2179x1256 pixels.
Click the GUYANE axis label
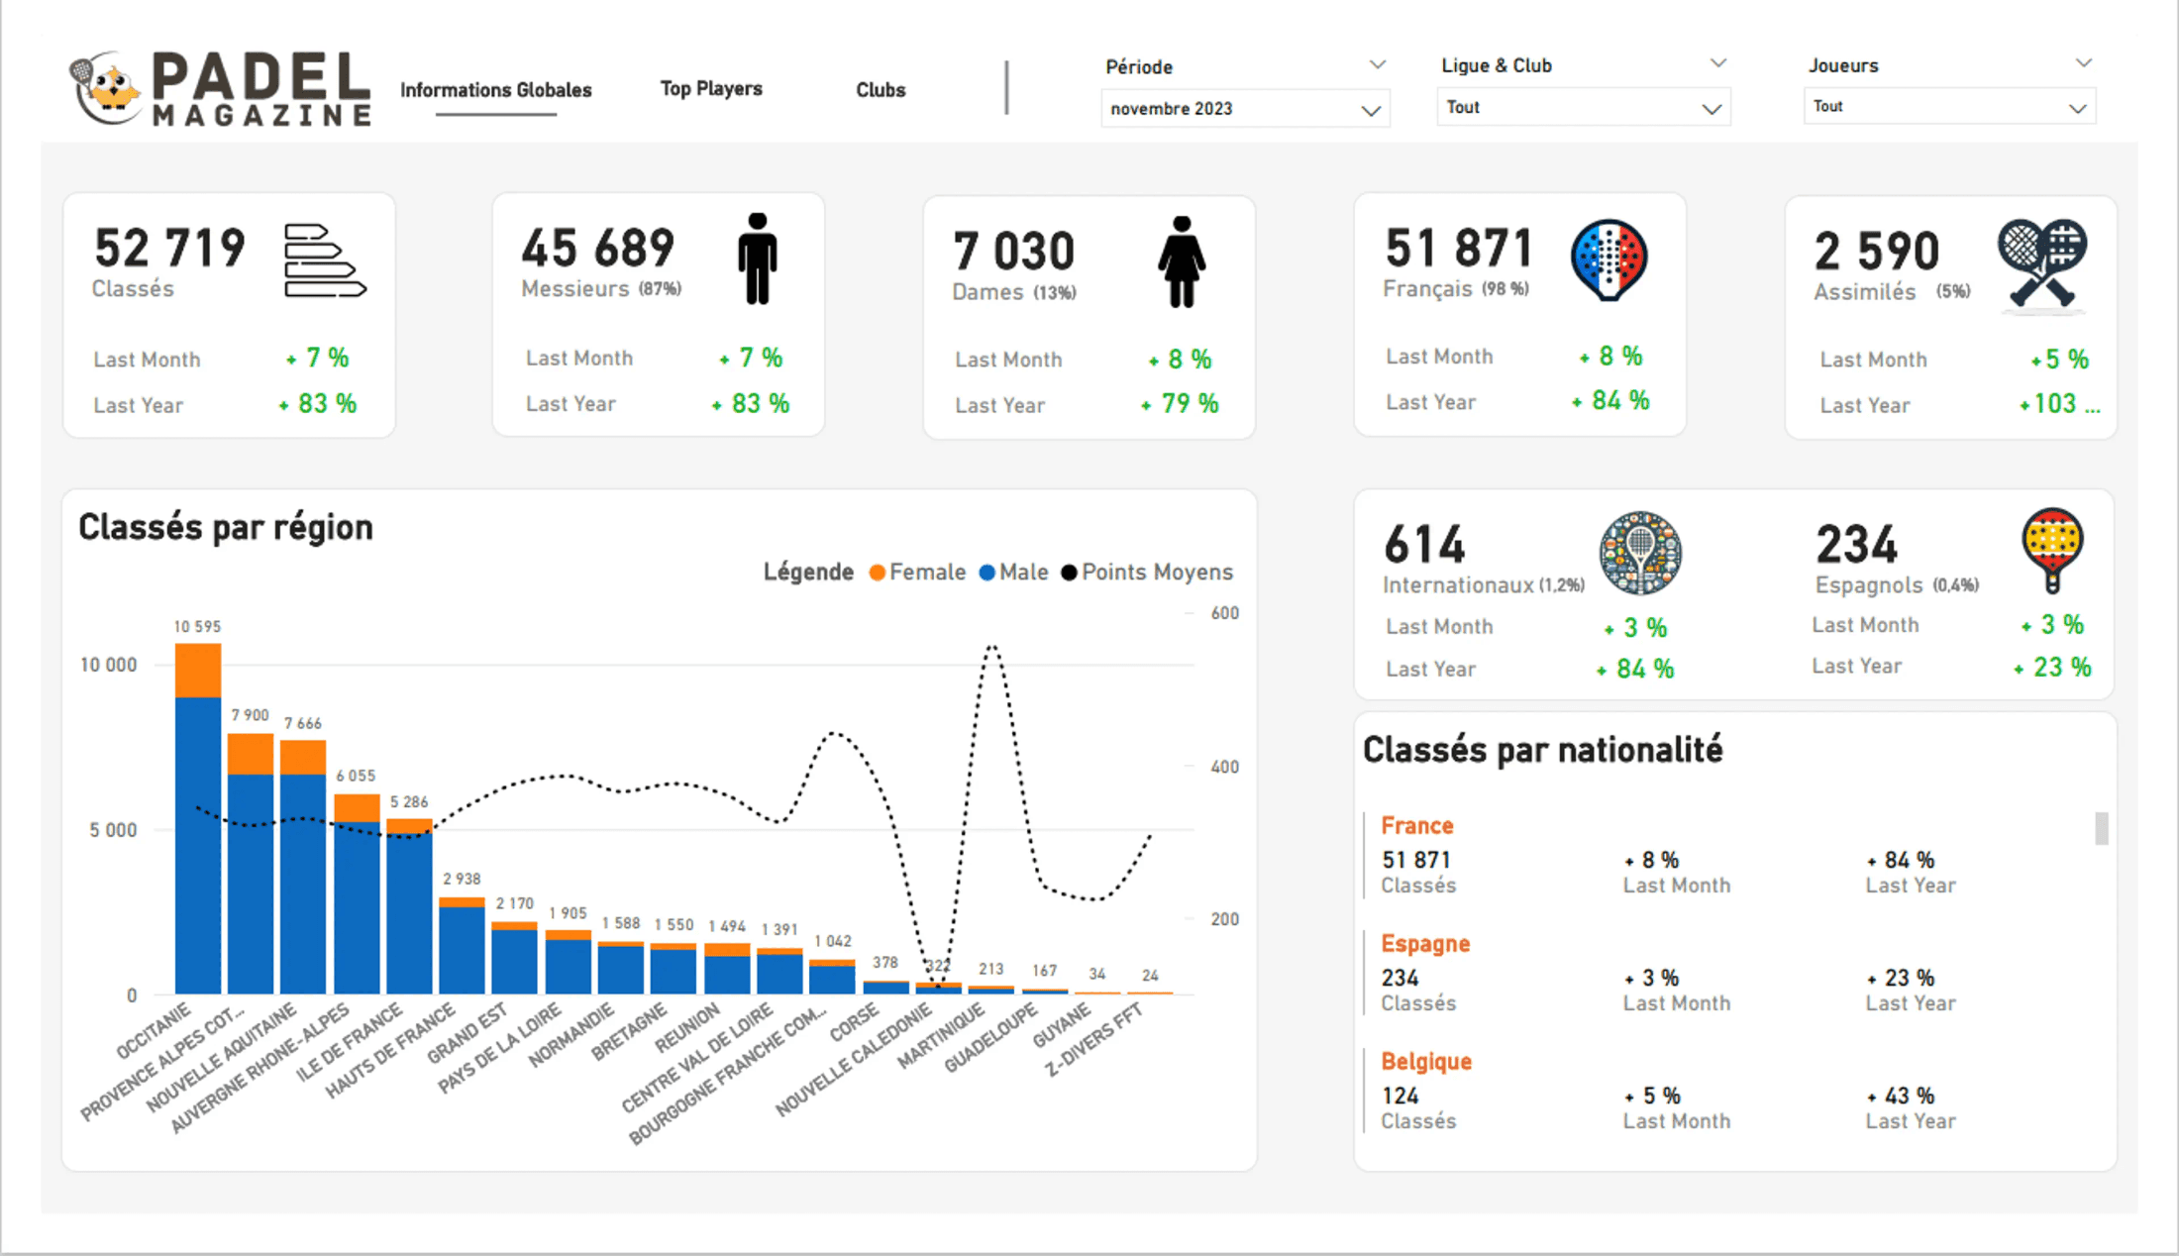(1061, 1024)
